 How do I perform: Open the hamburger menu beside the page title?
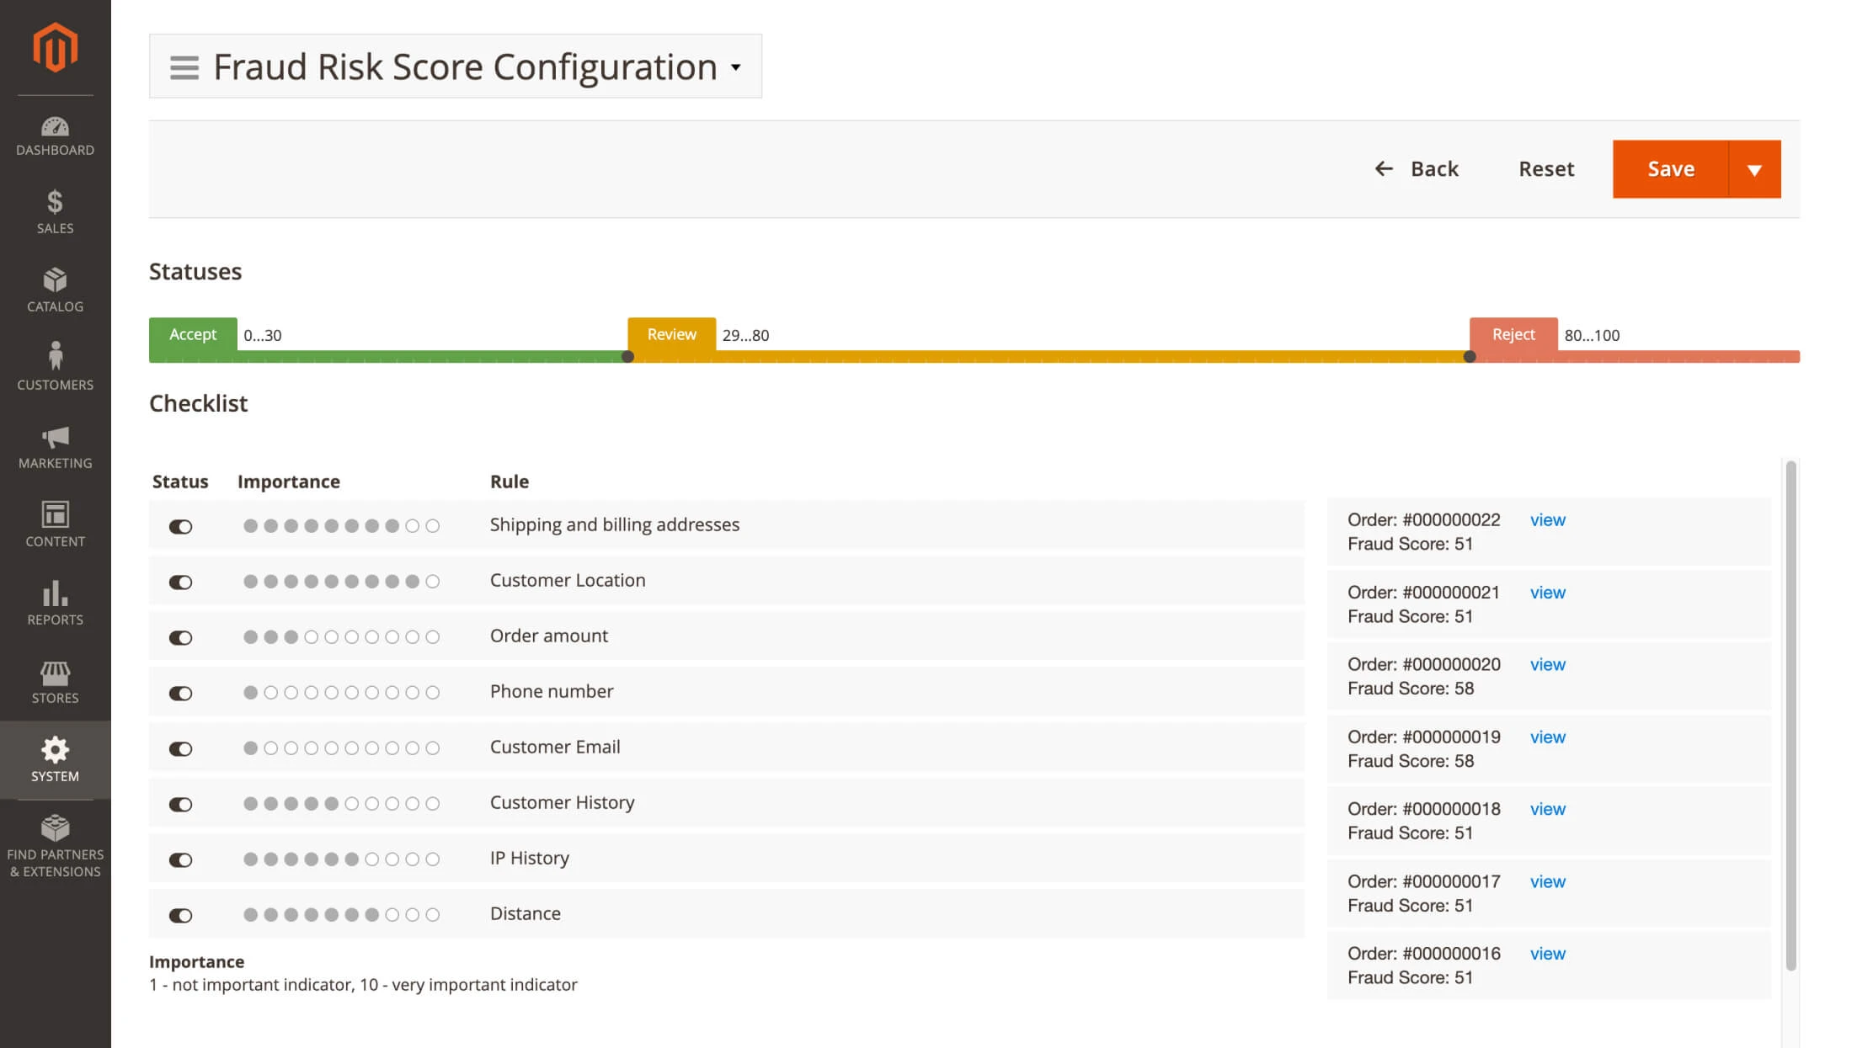(184, 66)
